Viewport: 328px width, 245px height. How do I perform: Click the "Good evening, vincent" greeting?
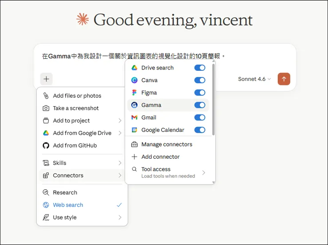tap(173, 20)
